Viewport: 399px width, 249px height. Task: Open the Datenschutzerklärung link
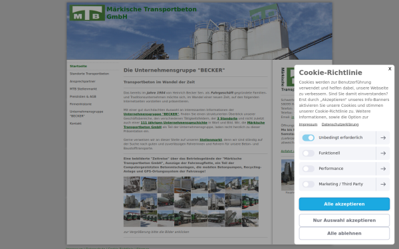point(340,125)
